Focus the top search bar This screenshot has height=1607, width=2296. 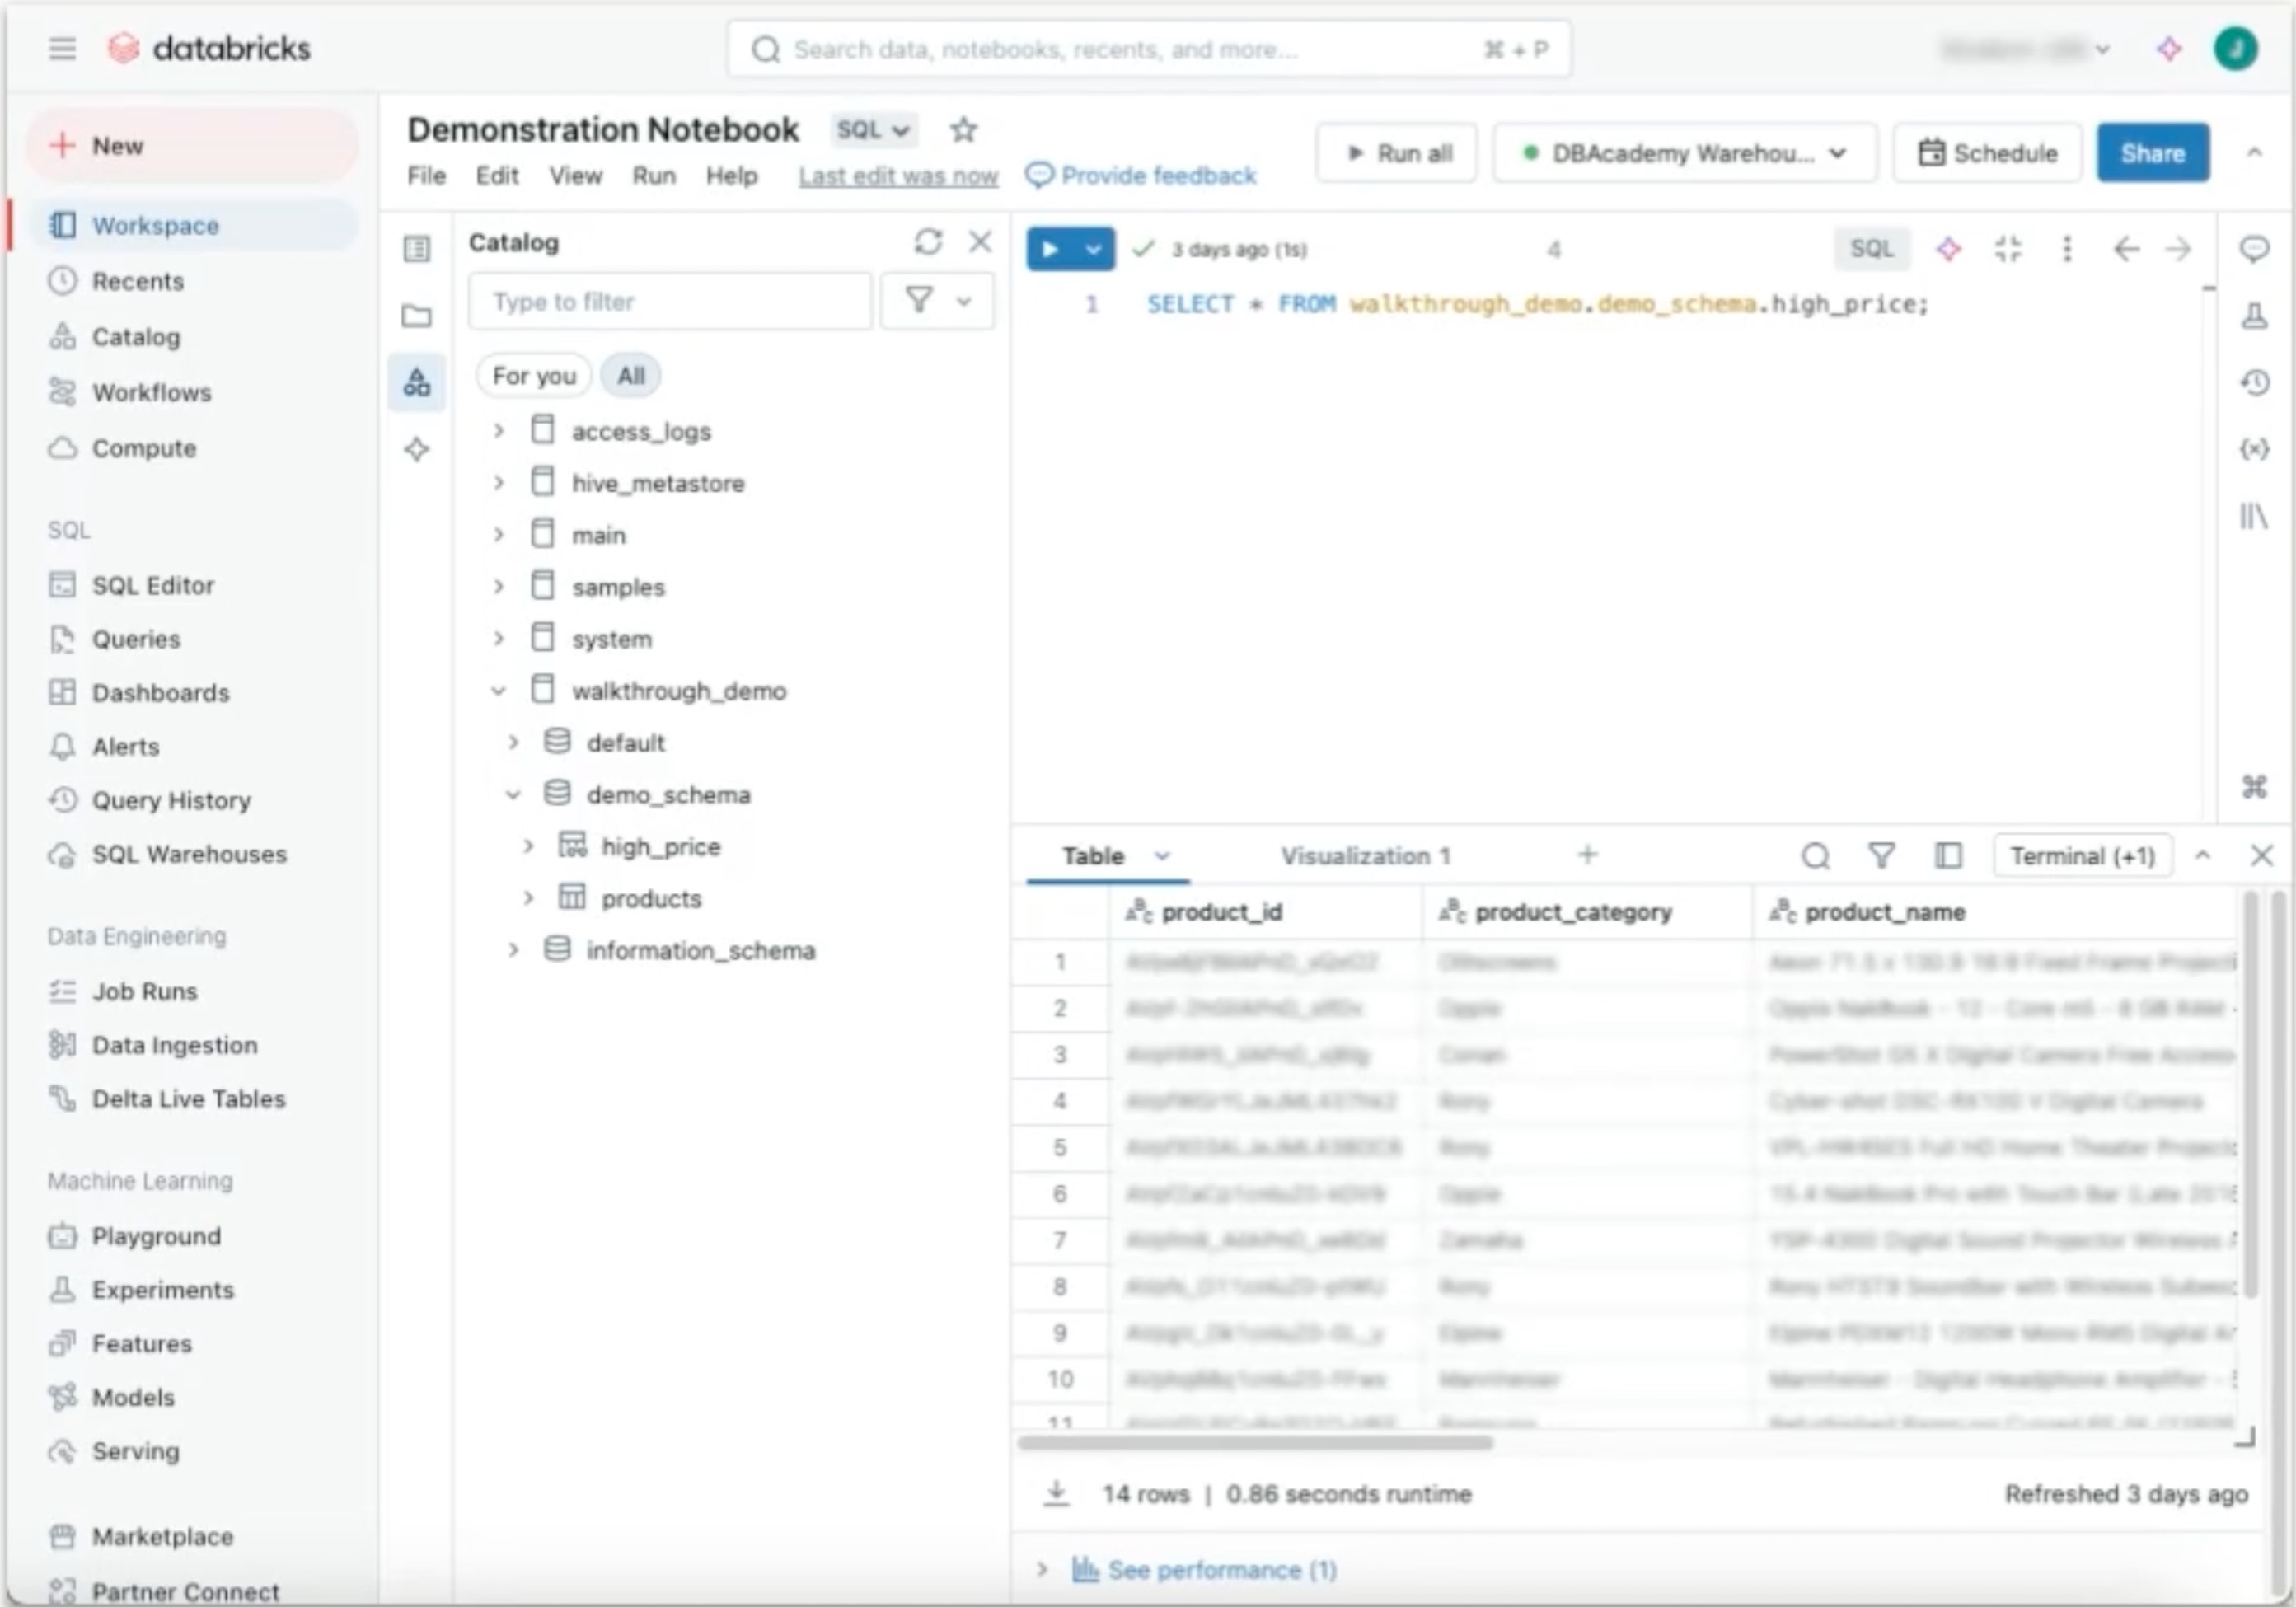coord(1149,49)
